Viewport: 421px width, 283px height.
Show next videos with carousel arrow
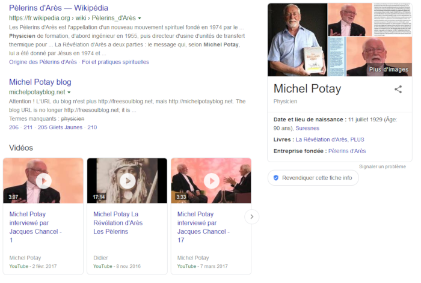click(252, 216)
